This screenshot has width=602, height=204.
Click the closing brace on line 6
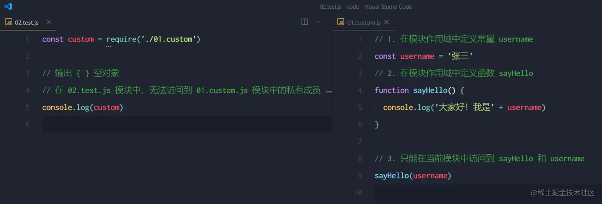[x=377, y=125]
